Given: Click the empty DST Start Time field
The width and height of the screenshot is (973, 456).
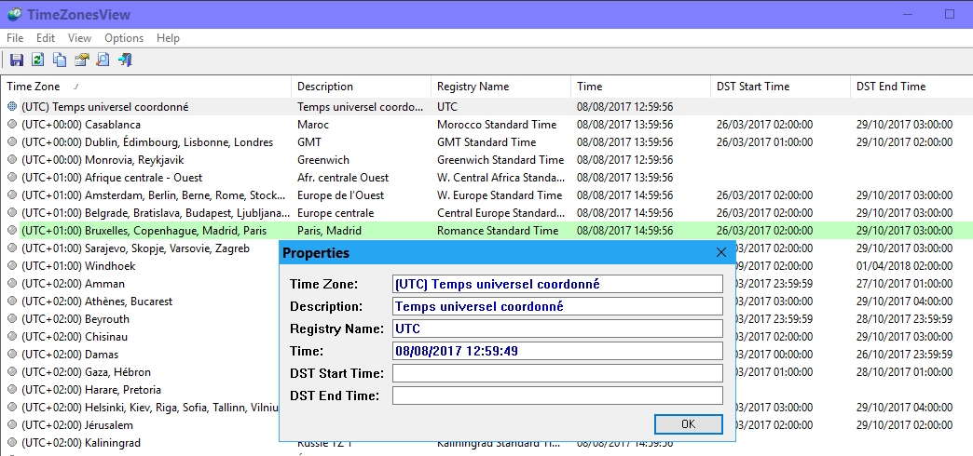Looking at the screenshot, I should [557, 373].
